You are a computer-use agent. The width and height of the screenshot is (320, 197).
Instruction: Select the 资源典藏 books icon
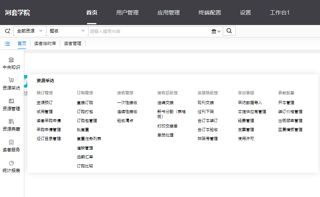click(11, 122)
